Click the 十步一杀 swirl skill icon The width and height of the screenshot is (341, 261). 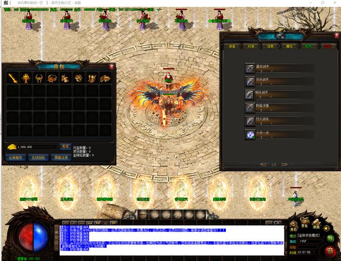click(250, 135)
